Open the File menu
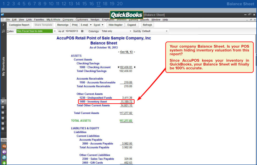Image resolution: width=257 pixels, height=165 pixels. coord(8,20)
